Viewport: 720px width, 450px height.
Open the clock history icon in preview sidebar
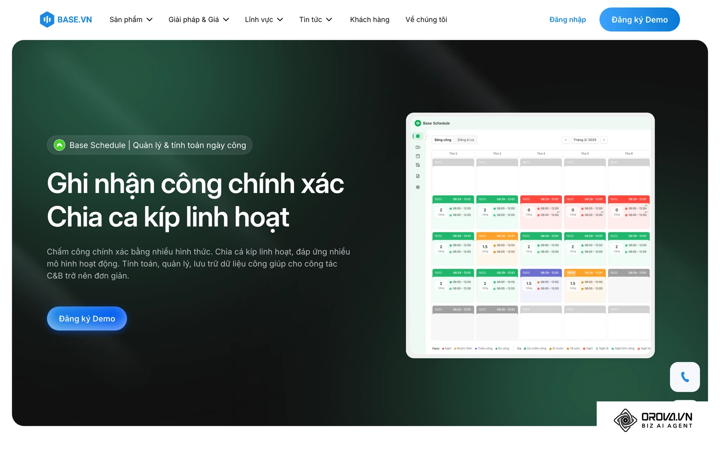(x=418, y=147)
